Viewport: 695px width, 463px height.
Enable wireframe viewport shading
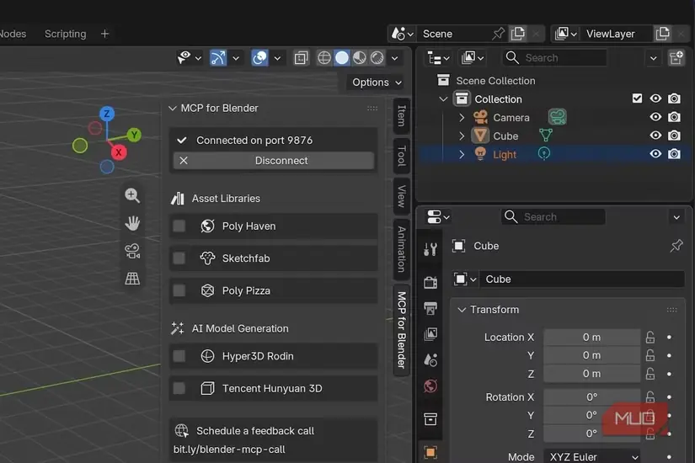pyautogui.click(x=324, y=58)
